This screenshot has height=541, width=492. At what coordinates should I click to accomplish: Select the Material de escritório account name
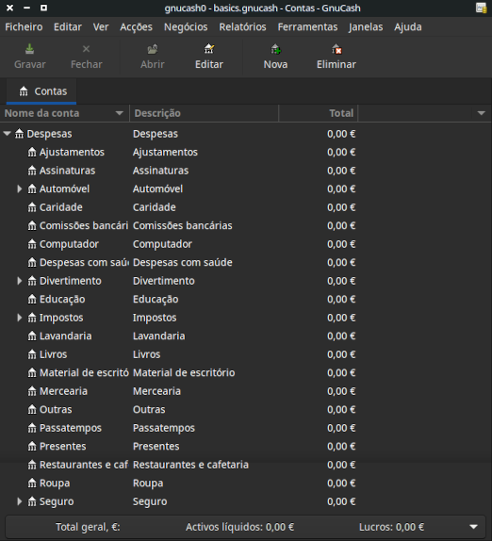(84, 372)
